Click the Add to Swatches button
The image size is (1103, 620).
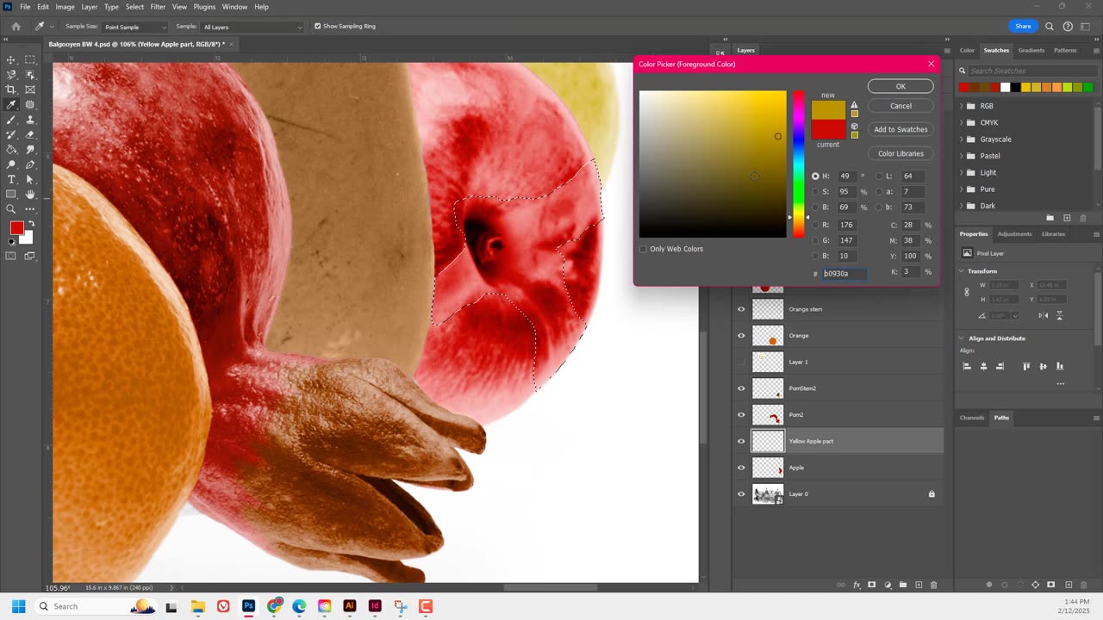coord(900,130)
